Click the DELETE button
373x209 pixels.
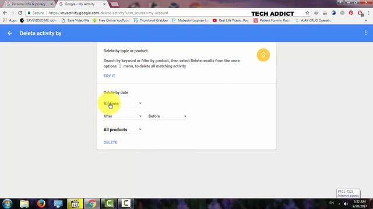pos(110,142)
